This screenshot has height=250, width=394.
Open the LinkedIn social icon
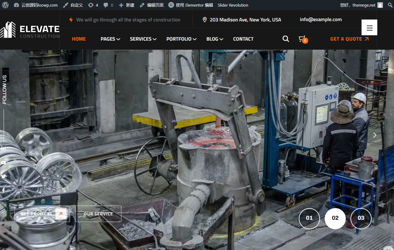(x=3, y=149)
